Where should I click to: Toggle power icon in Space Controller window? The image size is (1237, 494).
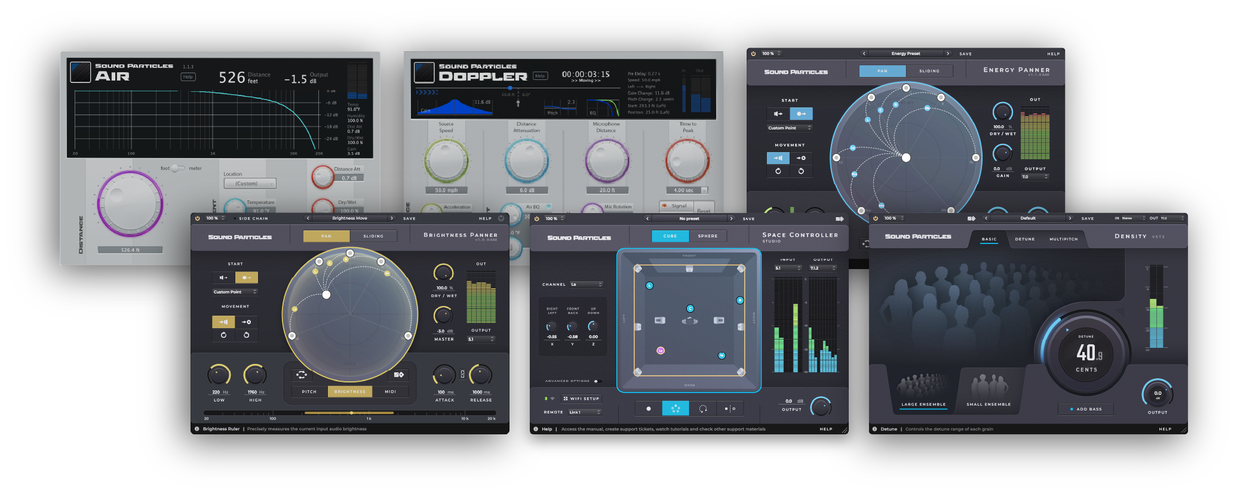[x=536, y=218]
